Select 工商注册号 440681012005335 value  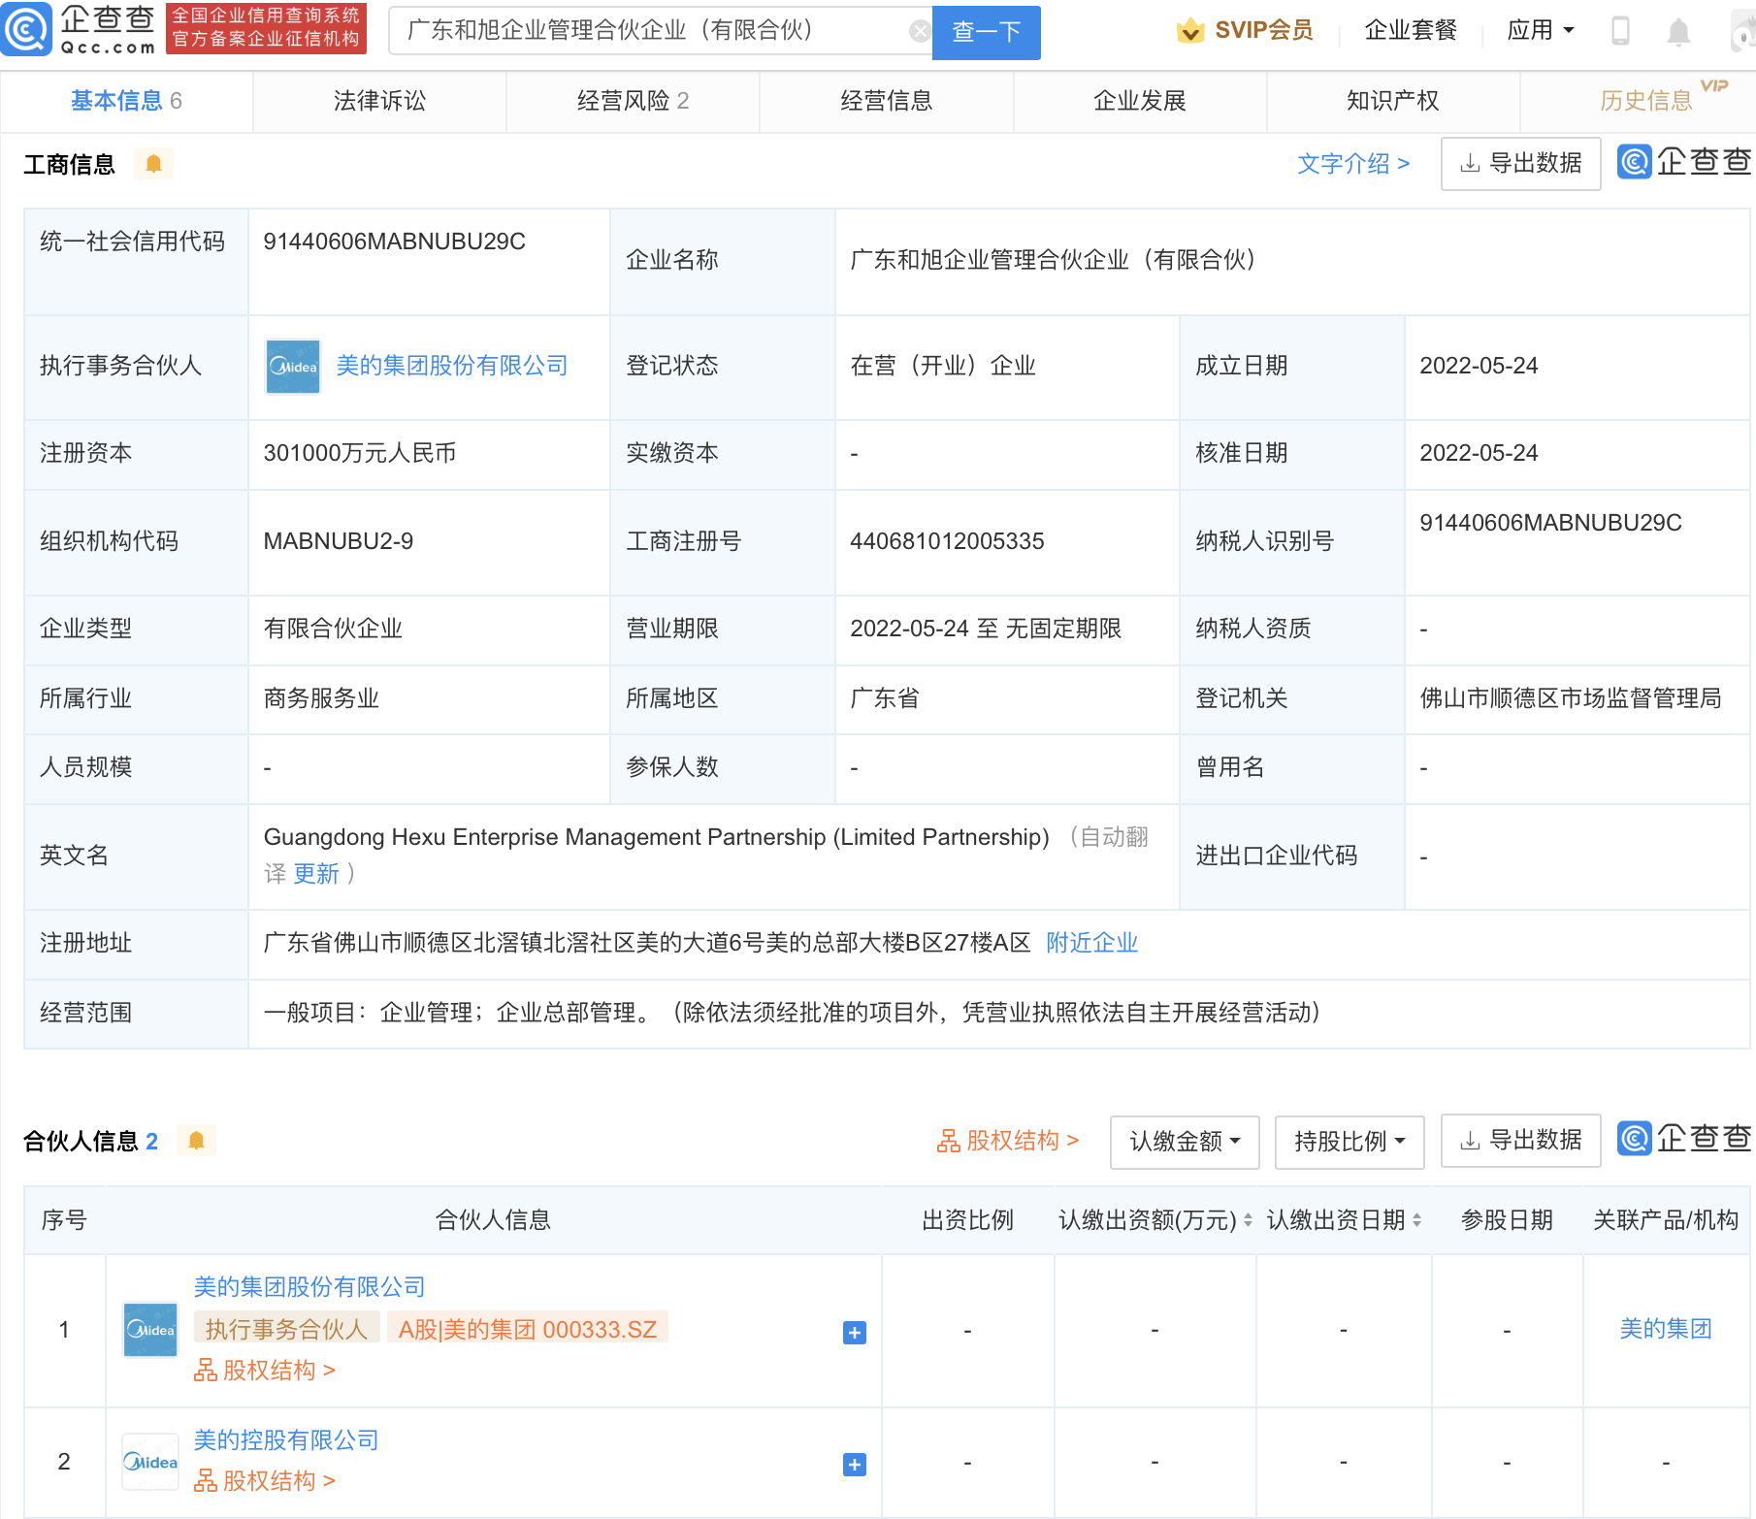tap(947, 541)
